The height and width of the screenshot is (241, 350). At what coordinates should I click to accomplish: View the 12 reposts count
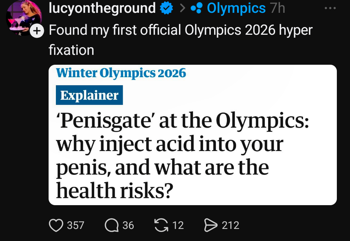(x=178, y=225)
